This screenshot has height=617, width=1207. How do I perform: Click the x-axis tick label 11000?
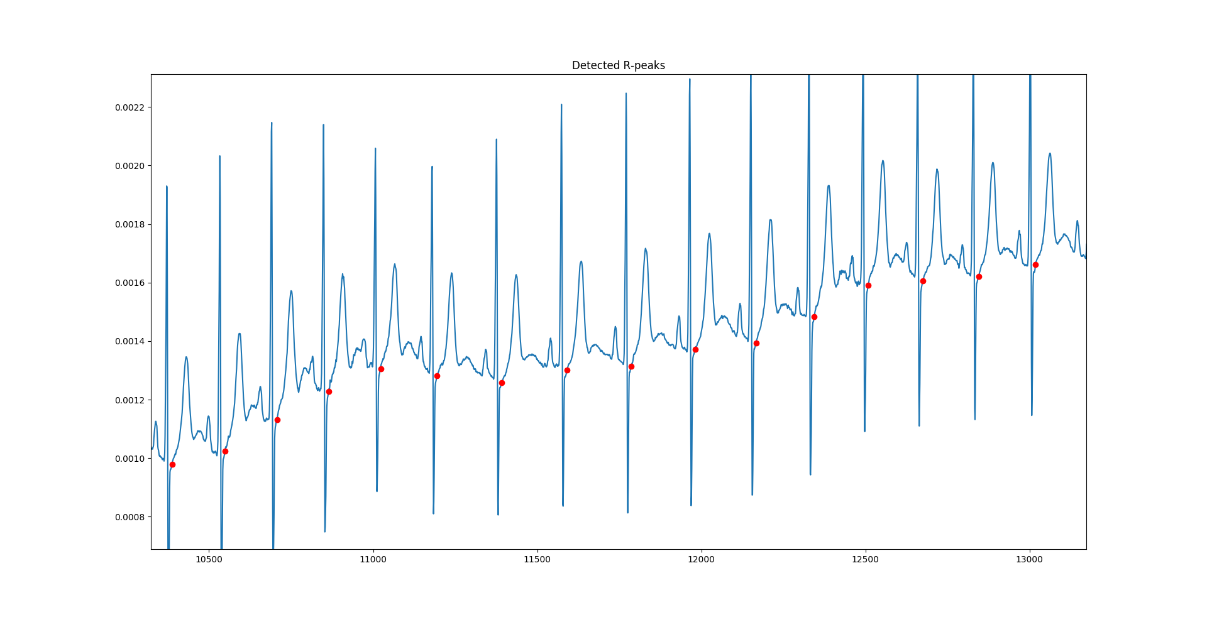[x=373, y=559]
